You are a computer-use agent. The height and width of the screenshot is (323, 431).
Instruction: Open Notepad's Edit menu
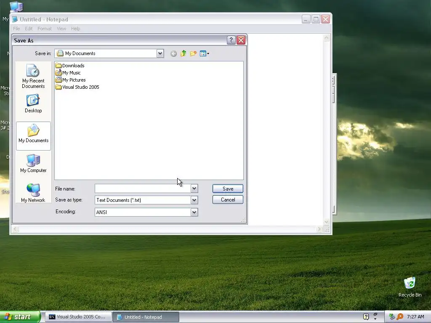tap(29, 29)
